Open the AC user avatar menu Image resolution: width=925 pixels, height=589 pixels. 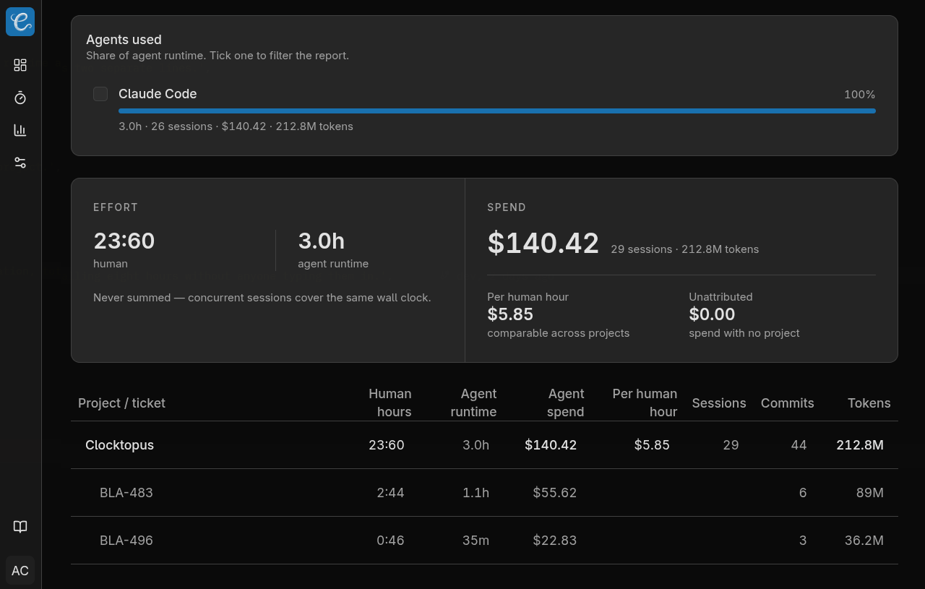coord(20,571)
